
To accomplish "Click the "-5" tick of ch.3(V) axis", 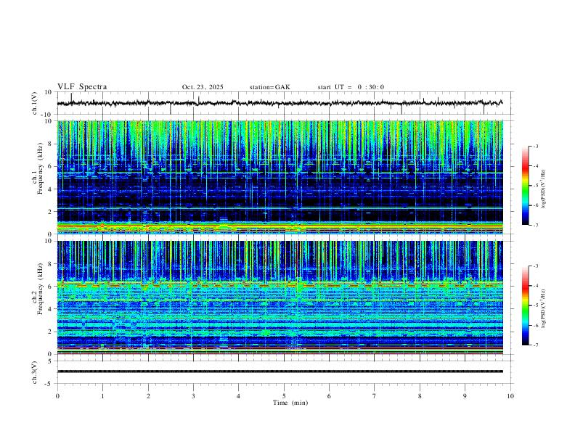I will (49, 384).
